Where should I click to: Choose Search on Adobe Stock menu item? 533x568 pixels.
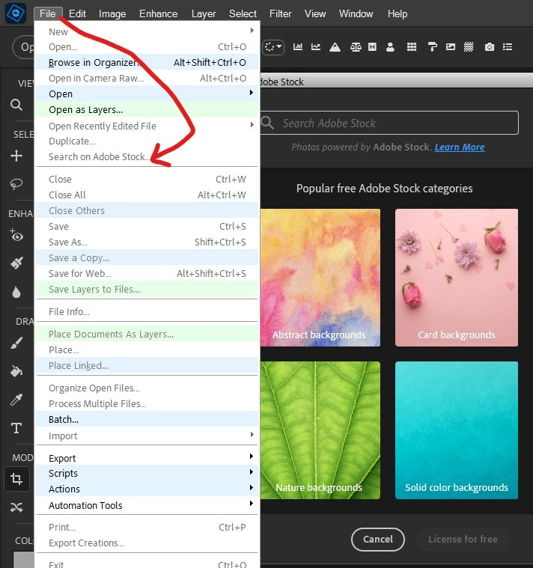point(147,157)
